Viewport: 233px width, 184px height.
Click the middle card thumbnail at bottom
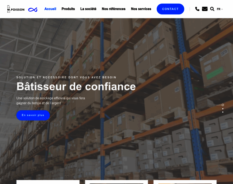(116, 183)
